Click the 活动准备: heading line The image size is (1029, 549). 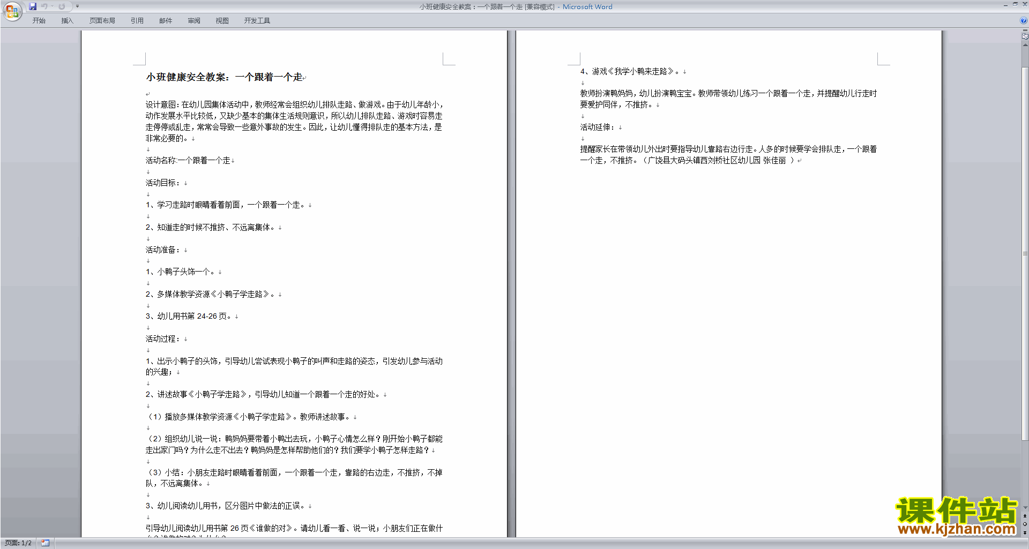coord(163,250)
